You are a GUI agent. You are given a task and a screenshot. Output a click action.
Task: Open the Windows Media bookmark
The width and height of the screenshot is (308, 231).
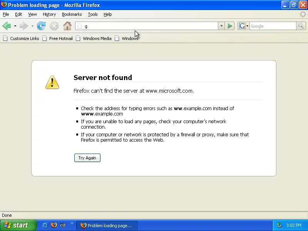coord(94,38)
